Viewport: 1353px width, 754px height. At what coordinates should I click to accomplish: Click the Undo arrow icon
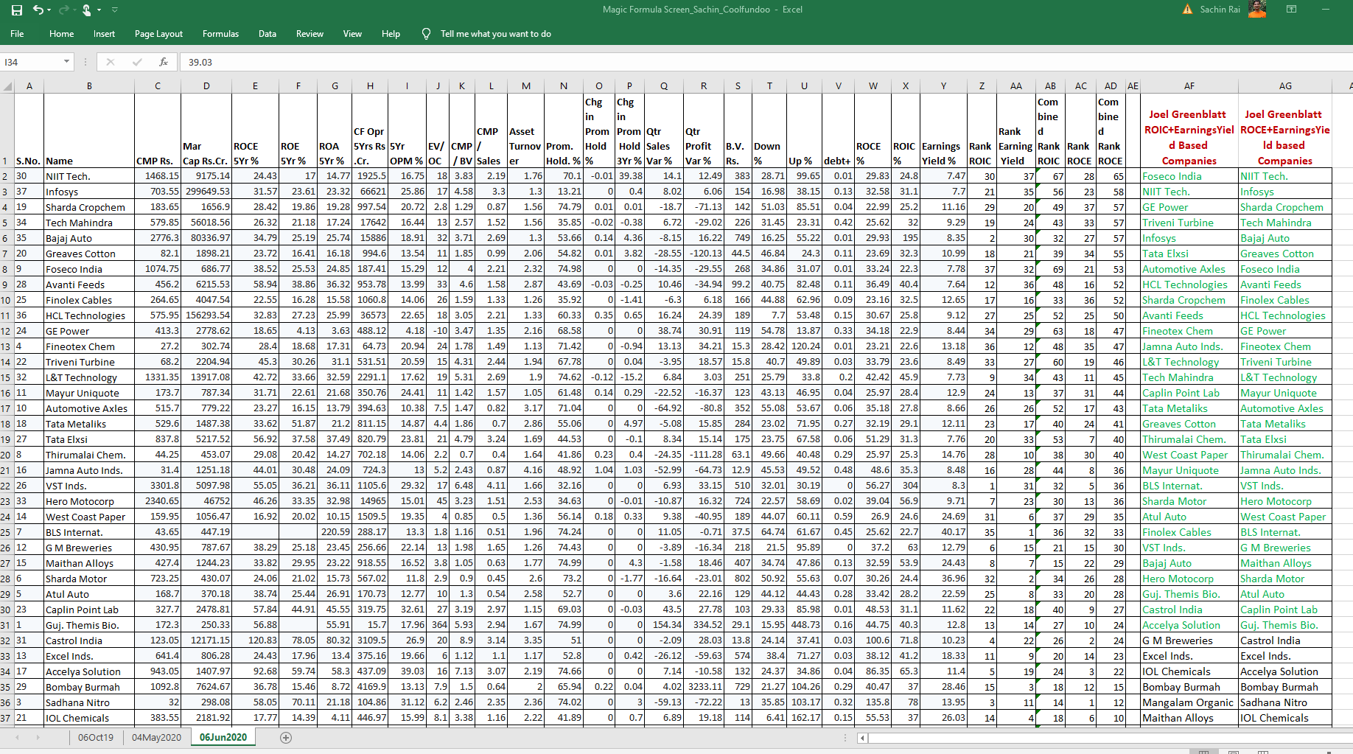[38, 10]
